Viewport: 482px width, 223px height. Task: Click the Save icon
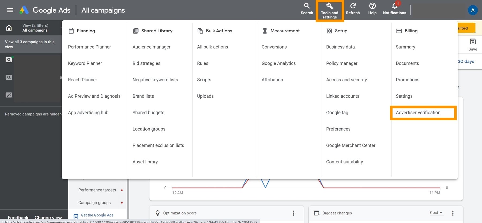click(x=473, y=42)
